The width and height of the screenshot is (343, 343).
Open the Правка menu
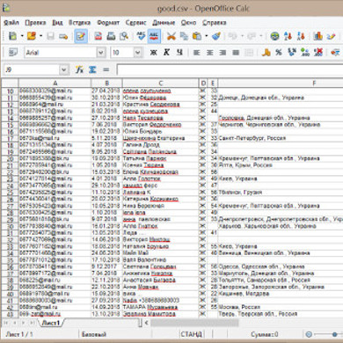tap(35, 23)
